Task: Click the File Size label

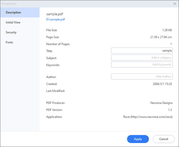Action: pos(52,30)
